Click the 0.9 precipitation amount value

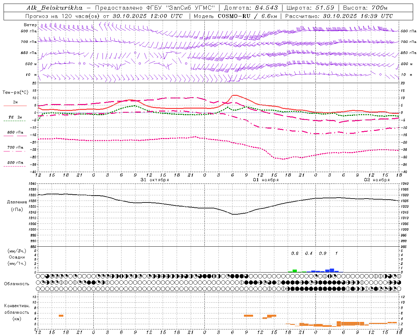323,254
